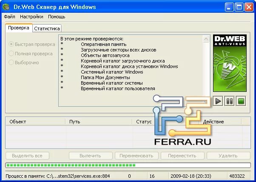Switch to the Проверка tab

(19, 28)
